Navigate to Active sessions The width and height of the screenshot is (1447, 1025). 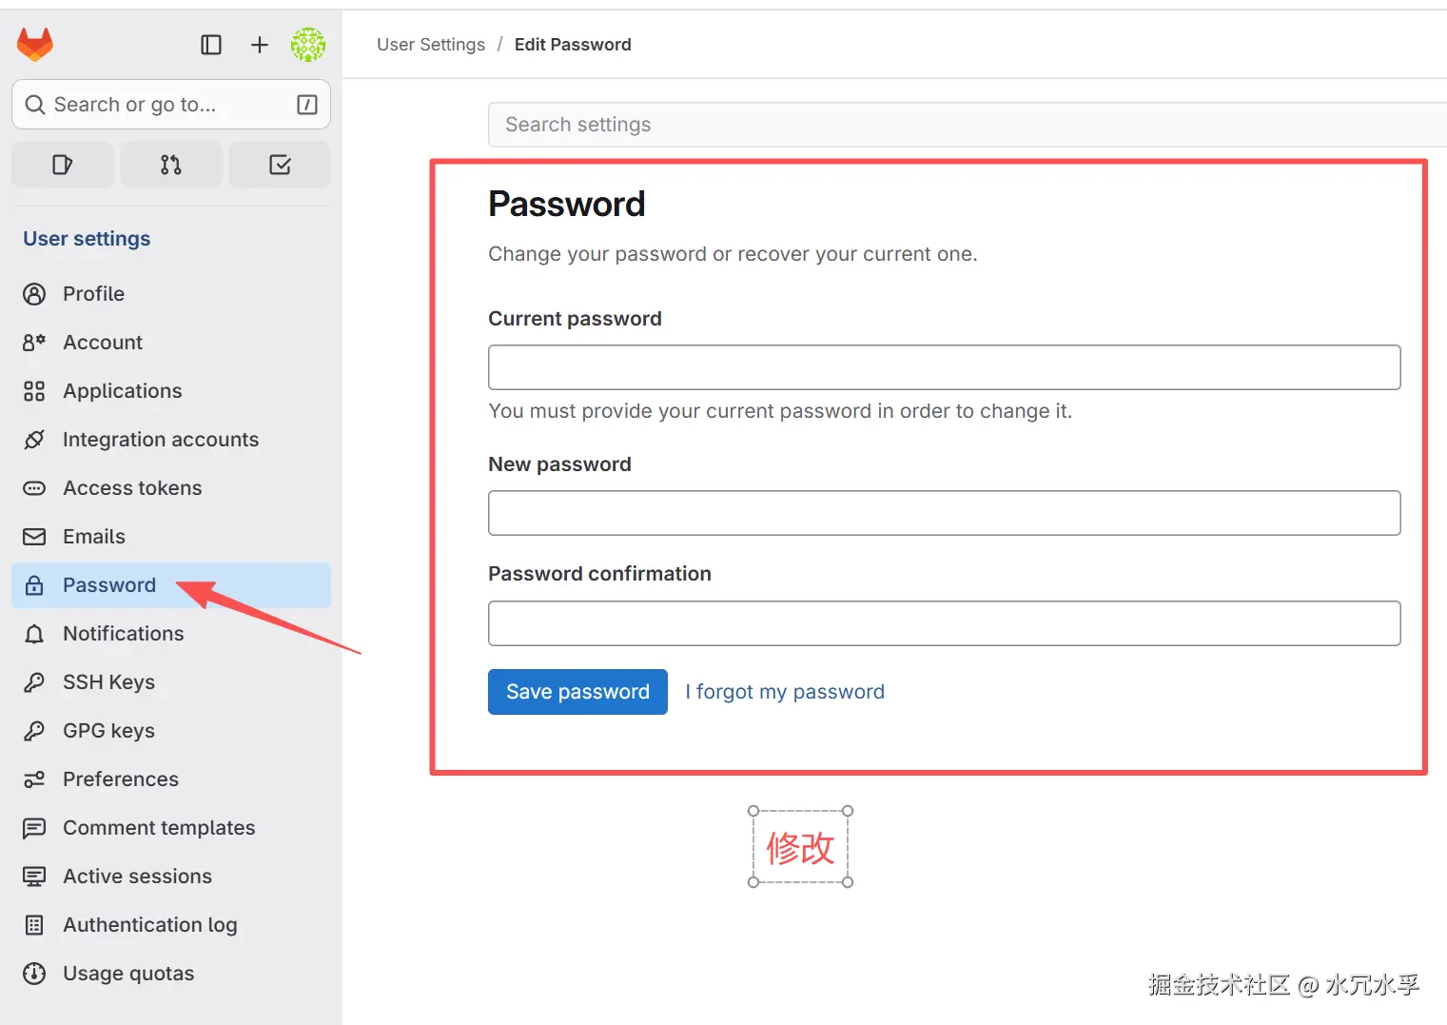click(137, 877)
